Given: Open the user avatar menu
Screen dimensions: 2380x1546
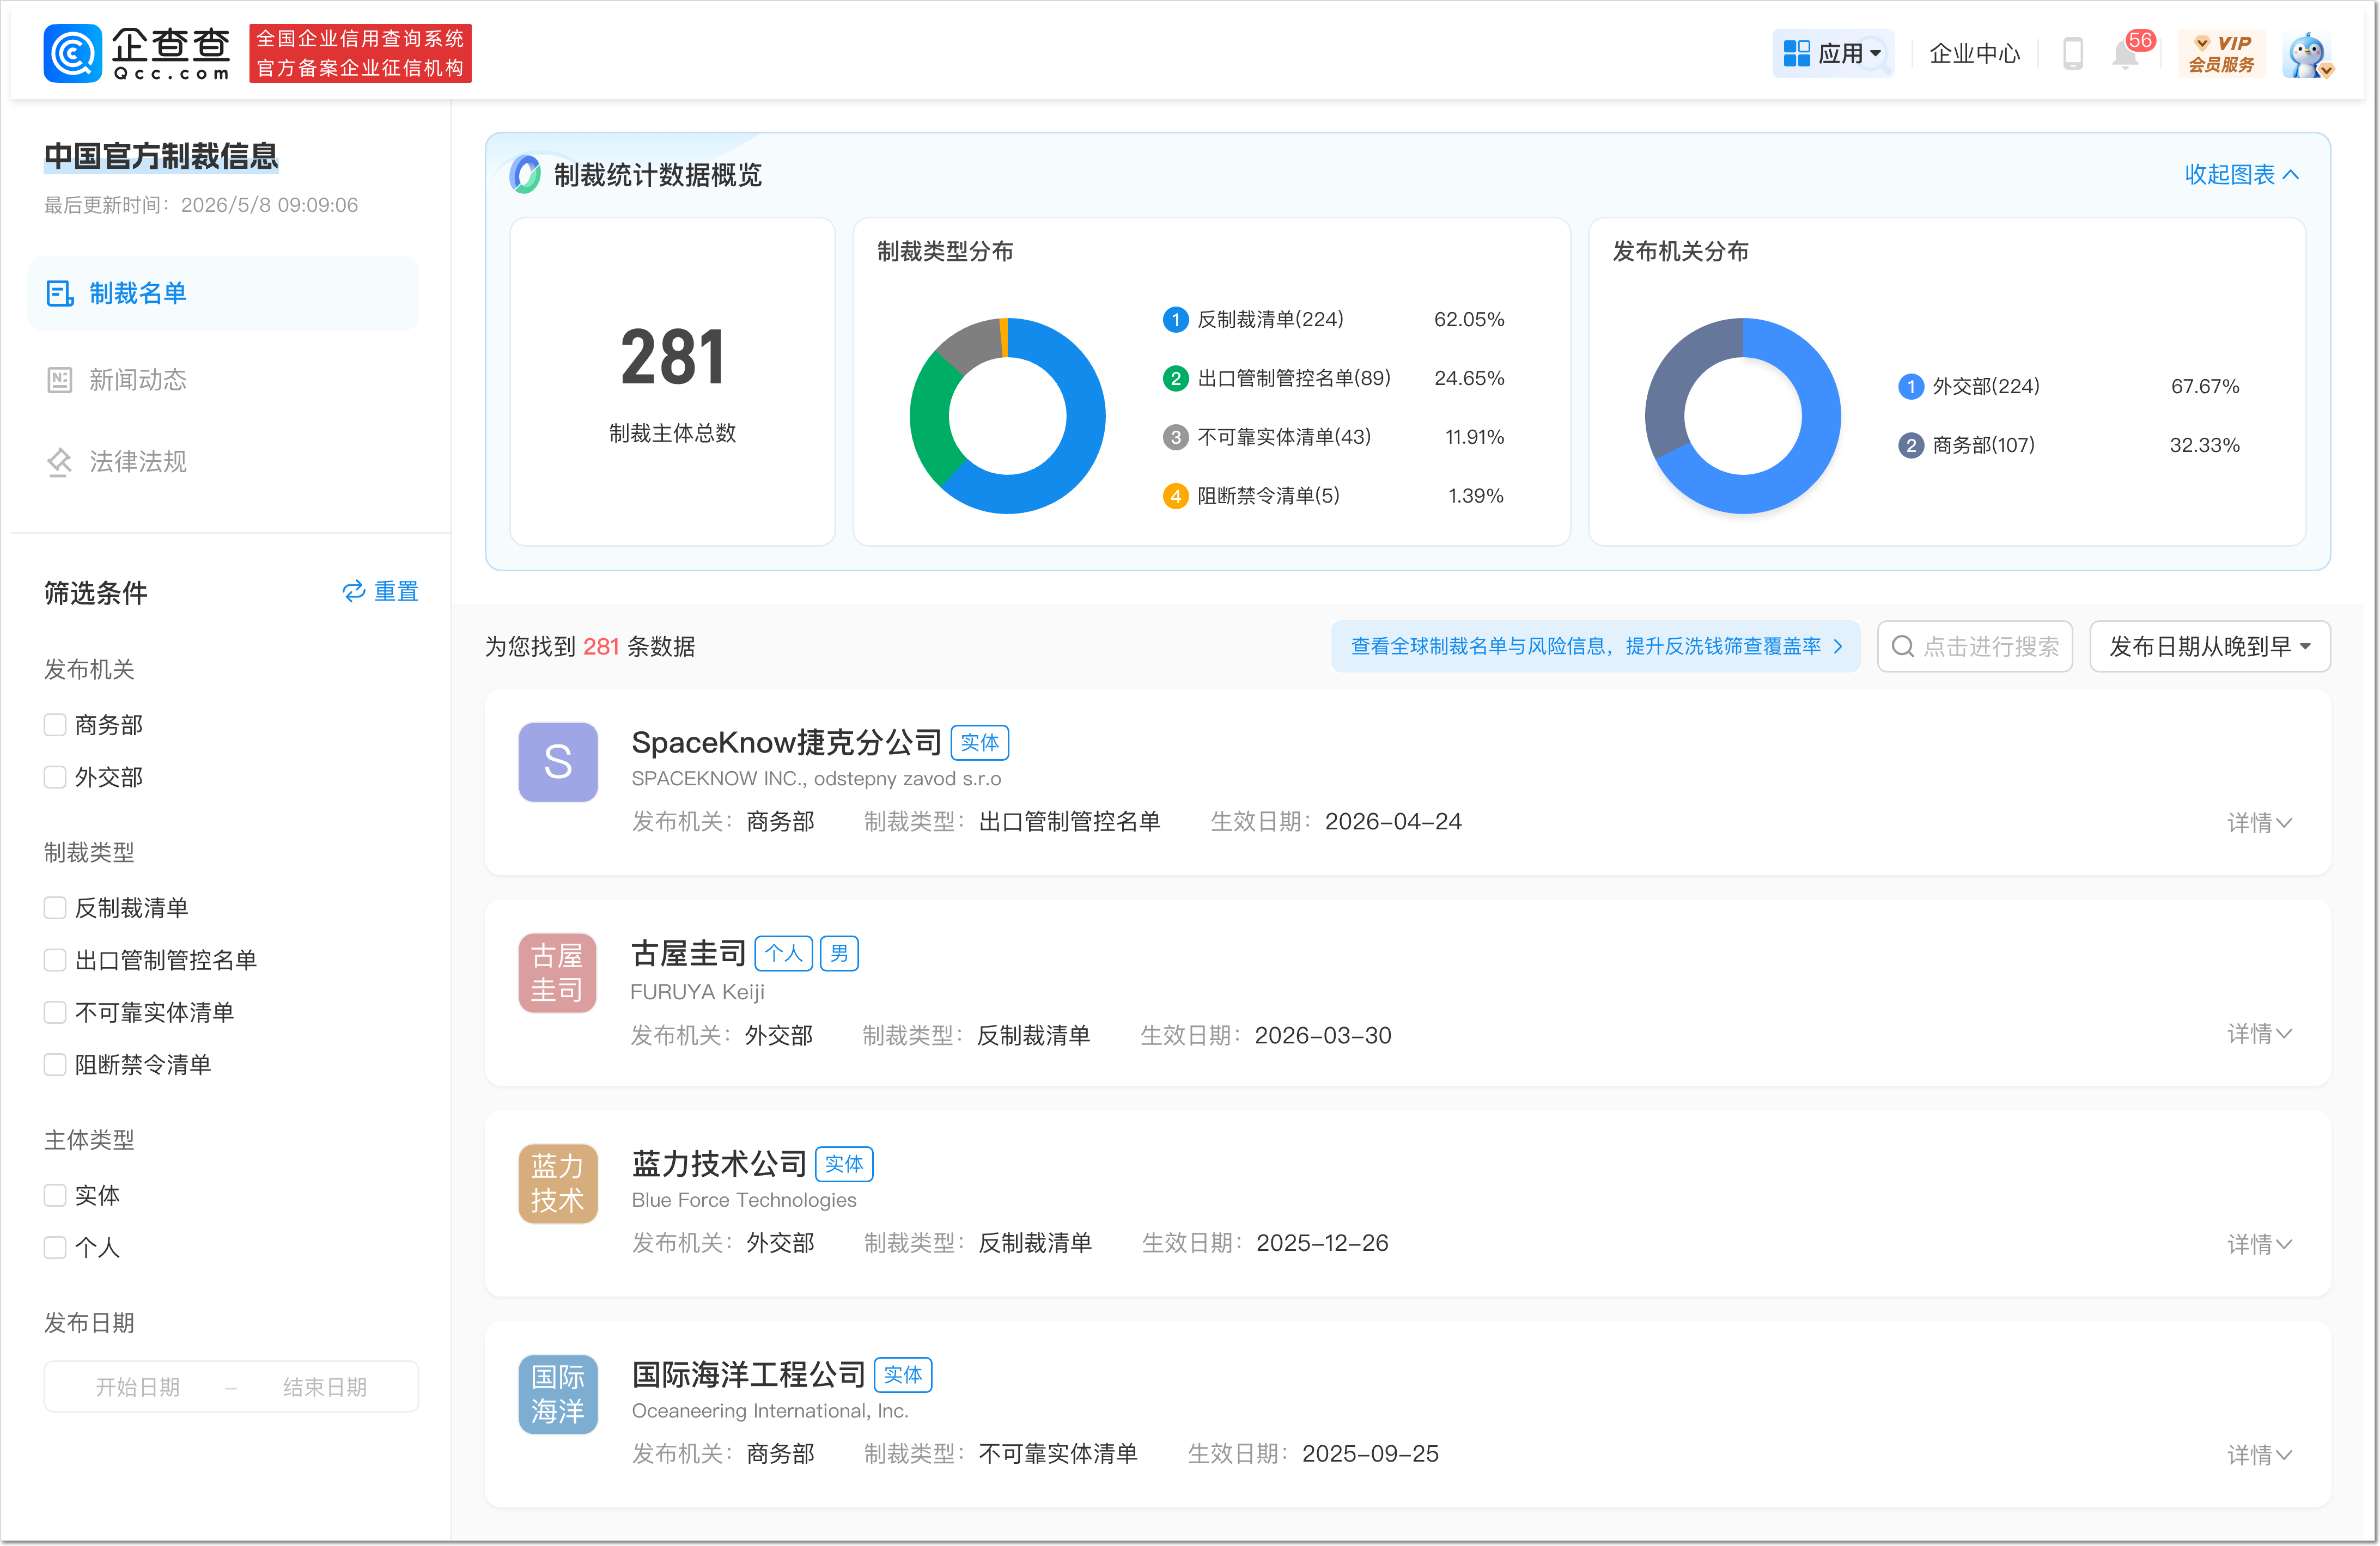Looking at the screenshot, I should click(x=2308, y=54).
